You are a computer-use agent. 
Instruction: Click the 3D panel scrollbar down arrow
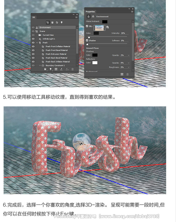[77, 65]
